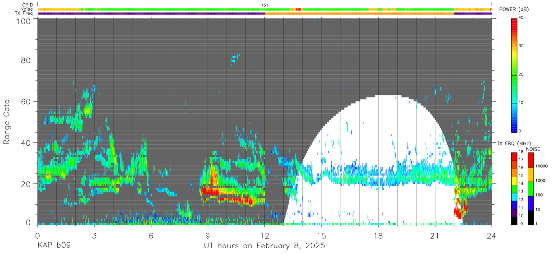Pick the yellow 14-15 MHz TX FRQ swatch

[514, 180]
